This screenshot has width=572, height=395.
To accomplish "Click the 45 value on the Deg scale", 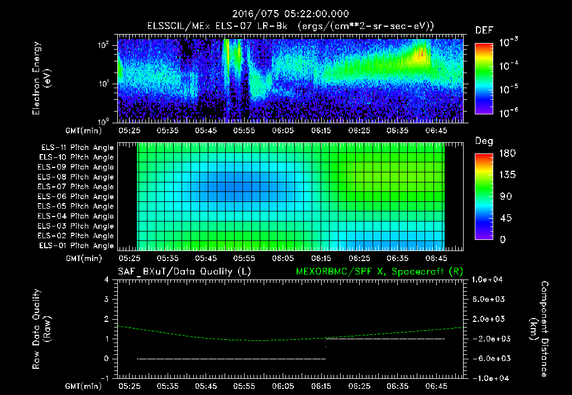I will click(x=506, y=218).
